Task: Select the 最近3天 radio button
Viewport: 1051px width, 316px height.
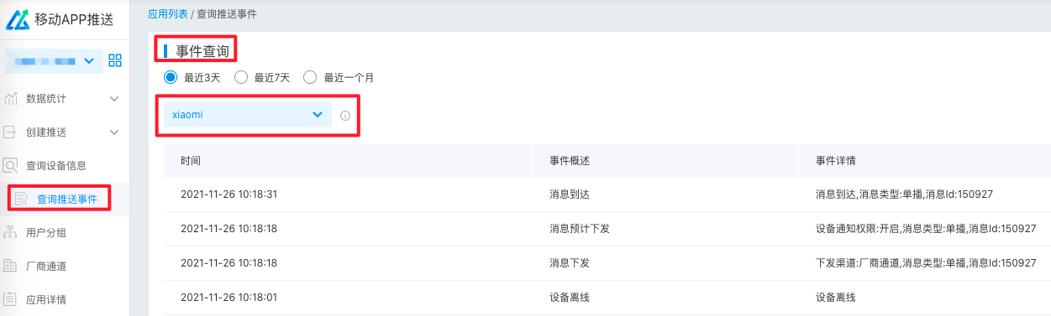Action: pos(170,78)
